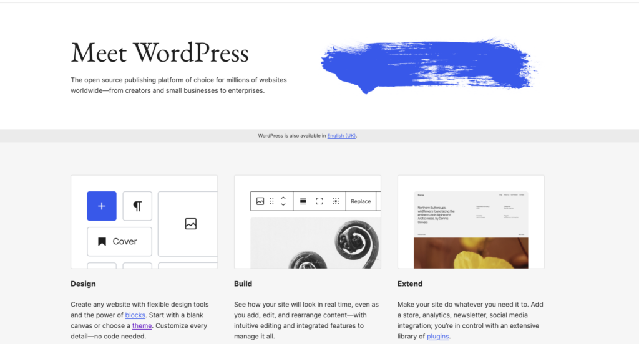Viewport: 639px width, 344px height.
Task: Open the English (UK) language link
Action: pos(341,136)
